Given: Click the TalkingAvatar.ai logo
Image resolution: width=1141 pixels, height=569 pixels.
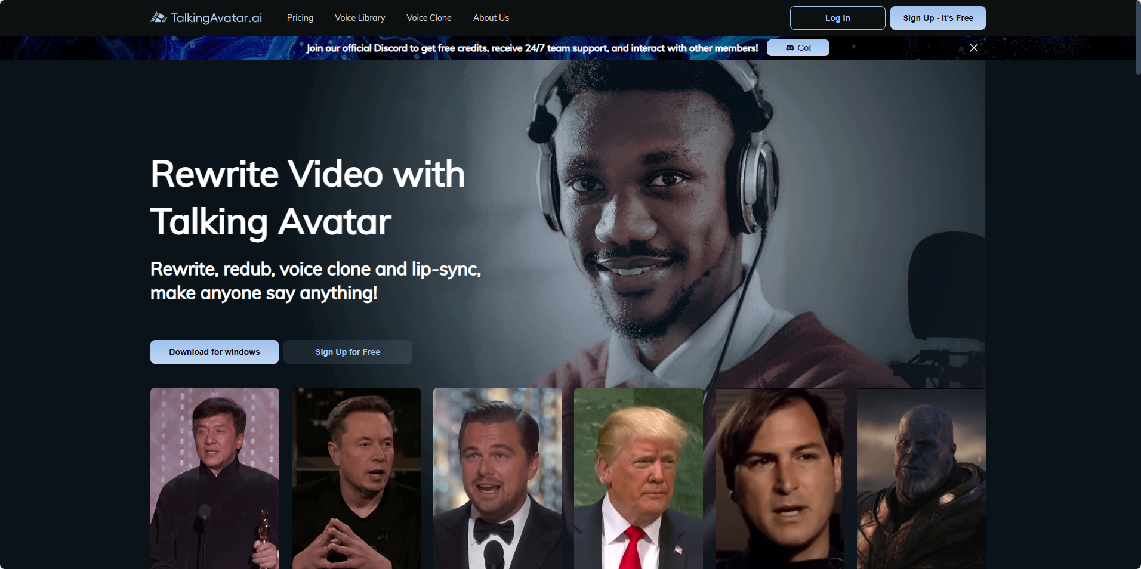Looking at the screenshot, I should coord(206,18).
